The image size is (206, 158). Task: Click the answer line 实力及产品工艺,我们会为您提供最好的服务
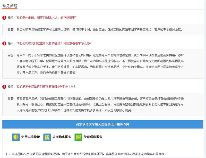[47, 73]
